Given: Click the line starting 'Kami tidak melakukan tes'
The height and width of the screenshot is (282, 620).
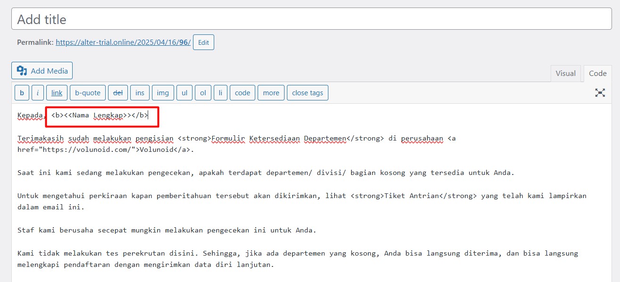Looking at the screenshot, I should tap(298, 259).
